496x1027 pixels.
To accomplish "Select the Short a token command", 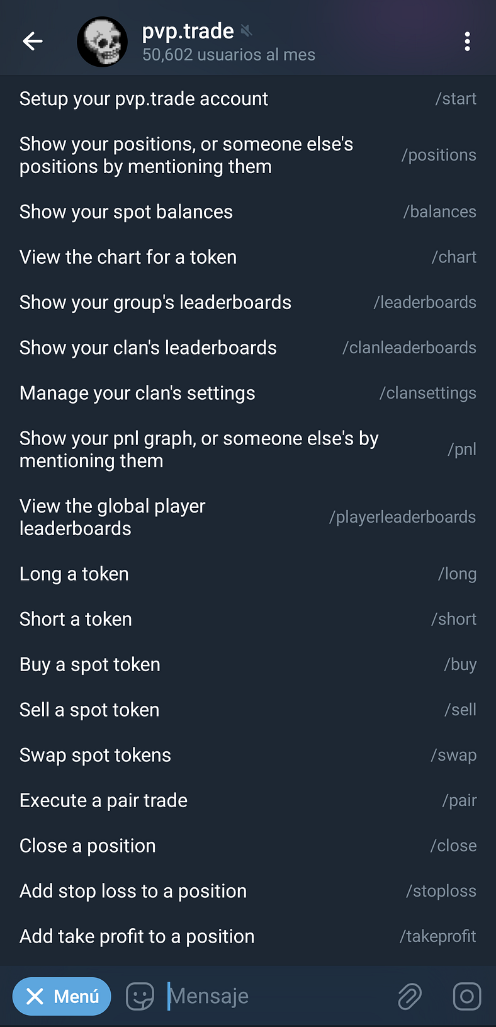I will [248, 620].
